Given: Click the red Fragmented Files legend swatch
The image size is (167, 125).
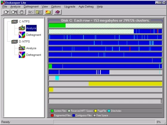Looking at the screenshot, I should click(x=52, y=115).
